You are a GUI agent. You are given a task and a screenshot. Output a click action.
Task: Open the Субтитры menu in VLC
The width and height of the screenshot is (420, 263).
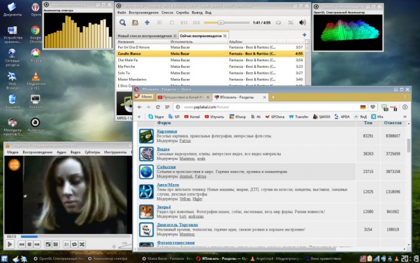click(92, 152)
